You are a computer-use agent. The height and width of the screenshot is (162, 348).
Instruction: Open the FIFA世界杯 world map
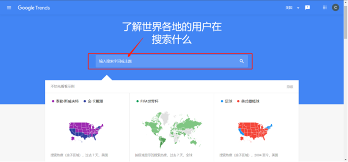click(x=172, y=130)
